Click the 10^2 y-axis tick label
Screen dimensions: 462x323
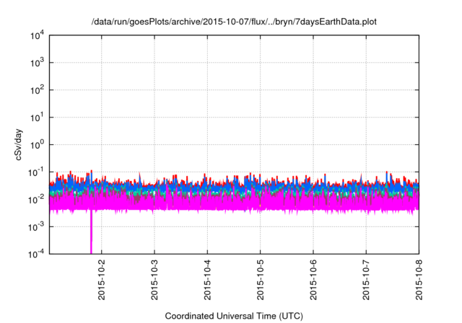coord(38,90)
